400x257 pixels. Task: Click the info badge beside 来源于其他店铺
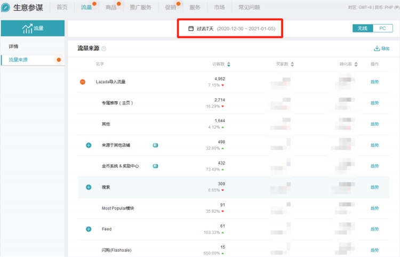[x=155, y=145]
